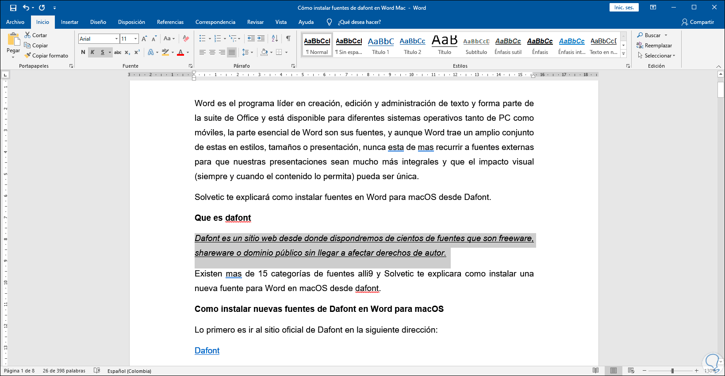
Task: Apply shading with the paint bucket
Action: [x=264, y=52]
